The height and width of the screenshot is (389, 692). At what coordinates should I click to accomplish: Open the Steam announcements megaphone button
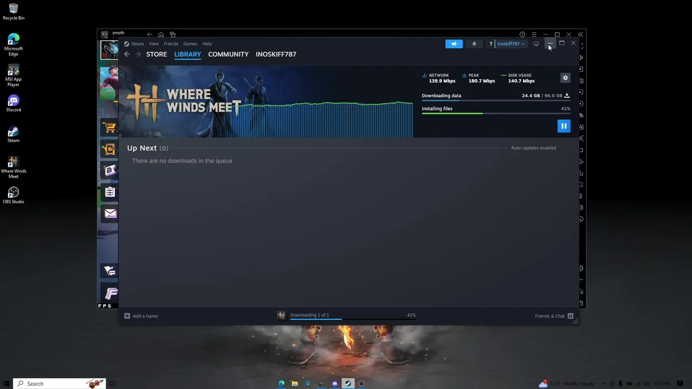click(454, 44)
